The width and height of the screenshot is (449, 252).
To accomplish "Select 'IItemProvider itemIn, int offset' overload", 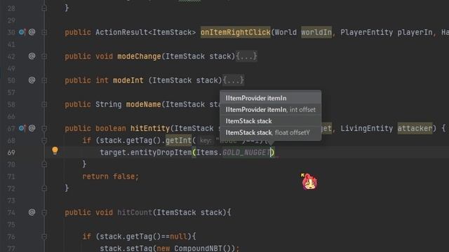I will pos(270,109).
